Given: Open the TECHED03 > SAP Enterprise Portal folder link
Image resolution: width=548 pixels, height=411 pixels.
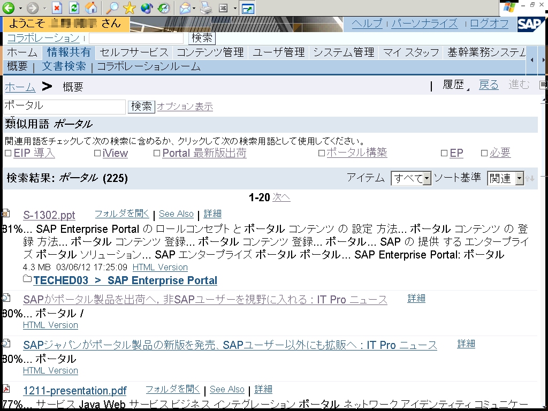Looking at the screenshot, I should pyautogui.click(x=125, y=280).
